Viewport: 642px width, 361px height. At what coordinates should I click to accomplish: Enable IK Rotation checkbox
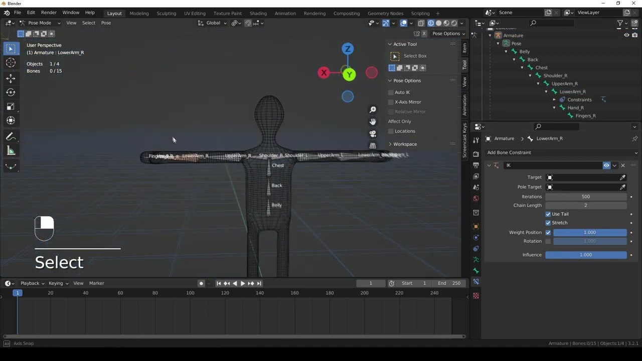(x=548, y=241)
